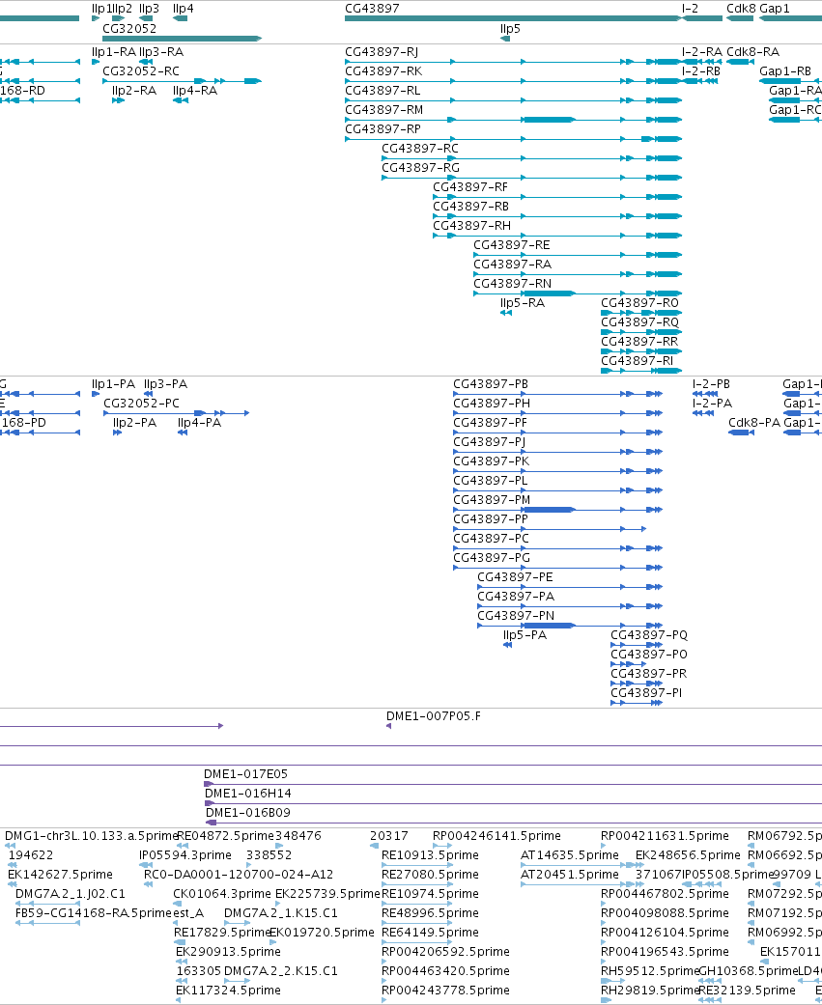822x1005 pixels.
Task: Pick the CG43897-RJ transcript label
Action: click(x=382, y=51)
